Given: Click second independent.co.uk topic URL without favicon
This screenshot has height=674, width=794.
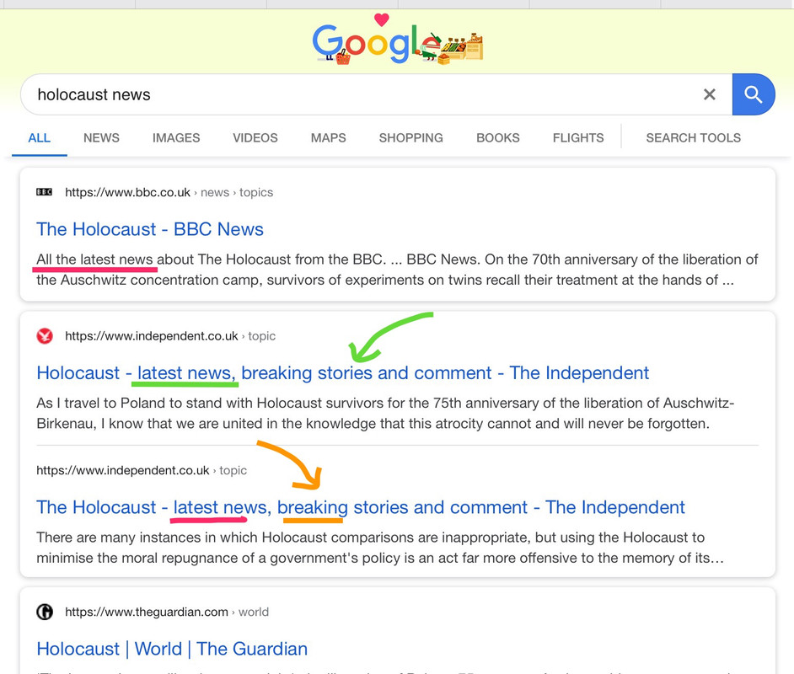Looking at the screenshot, I should coord(142,471).
